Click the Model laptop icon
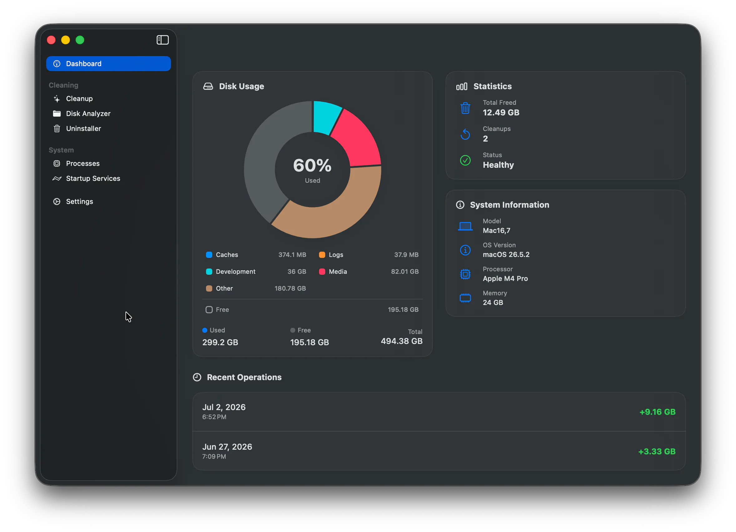The height and width of the screenshot is (532, 736). [x=465, y=226]
